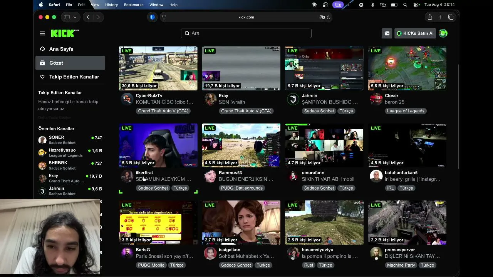Open Rammus53's PUBG stream thumbnail
This screenshot has height=277, width=493.
tap(241, 145)
